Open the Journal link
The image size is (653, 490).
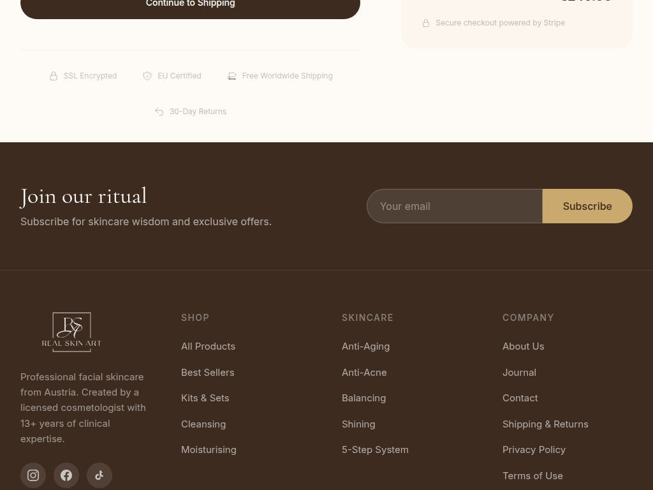click(519, 373)
